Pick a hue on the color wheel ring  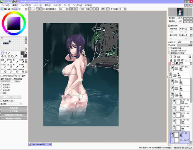(14, 12)
